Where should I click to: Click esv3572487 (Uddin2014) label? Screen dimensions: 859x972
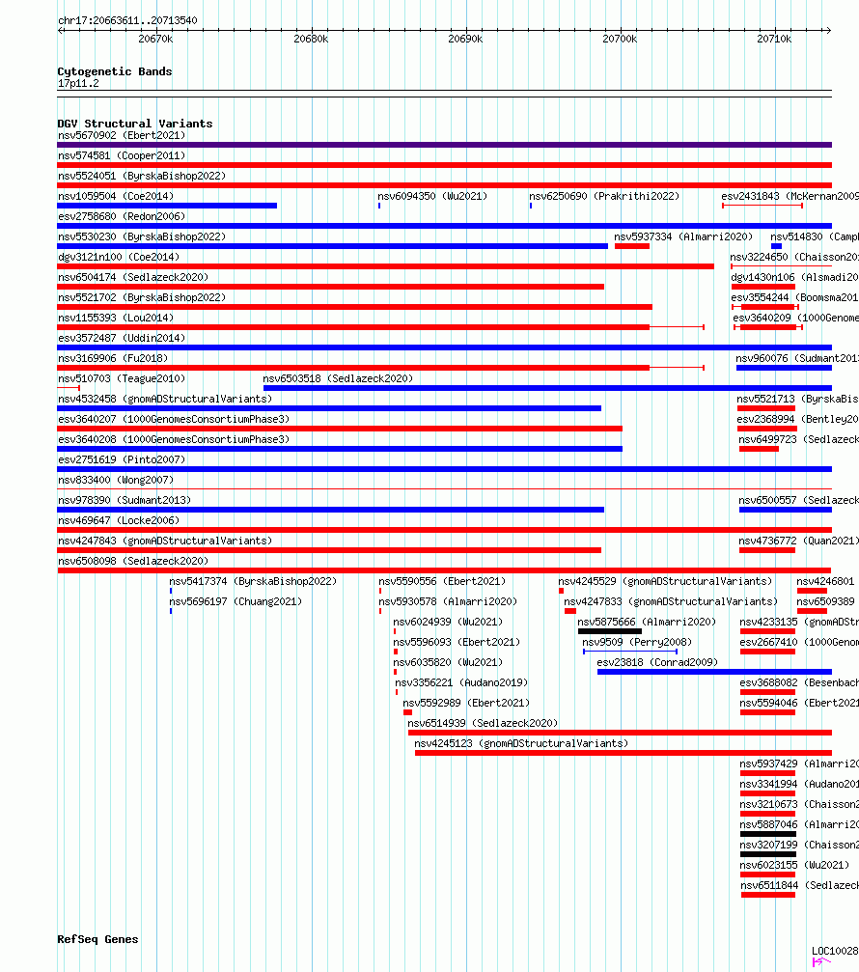pos(122,338)
